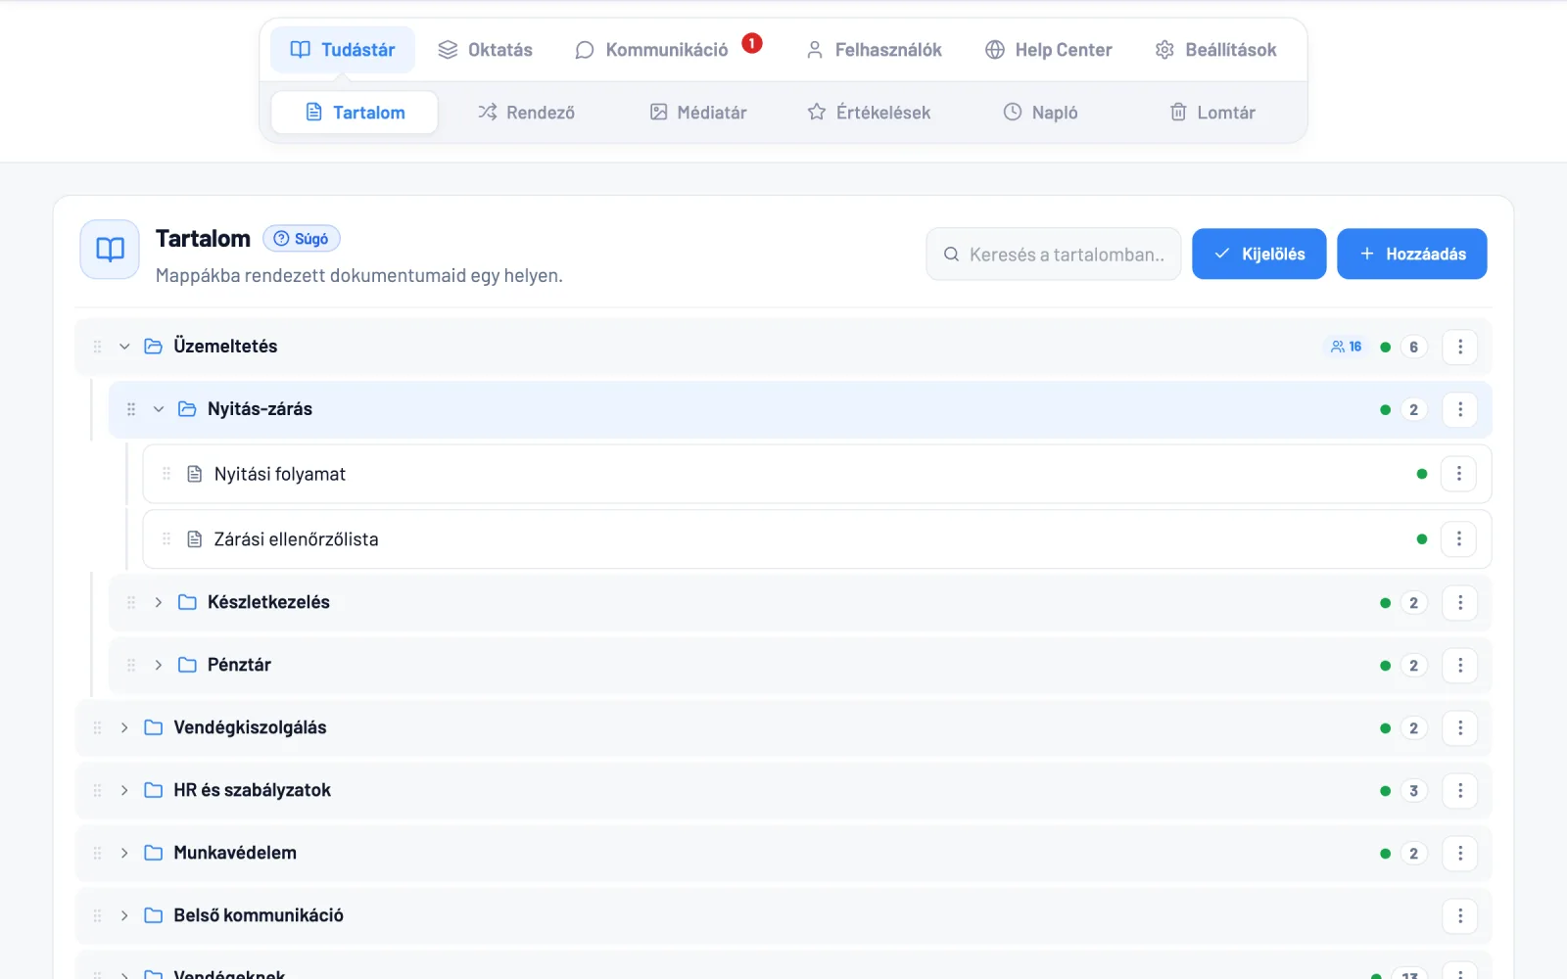This screenshot has height=979, width=1567.
Task: Expand the Pénztár folder
Action: pos(159,665)
